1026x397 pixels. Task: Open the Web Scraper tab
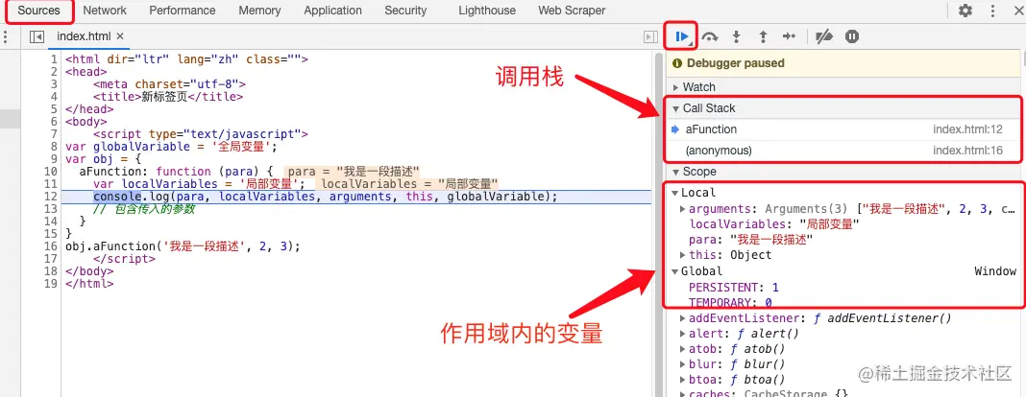point(572,11)
